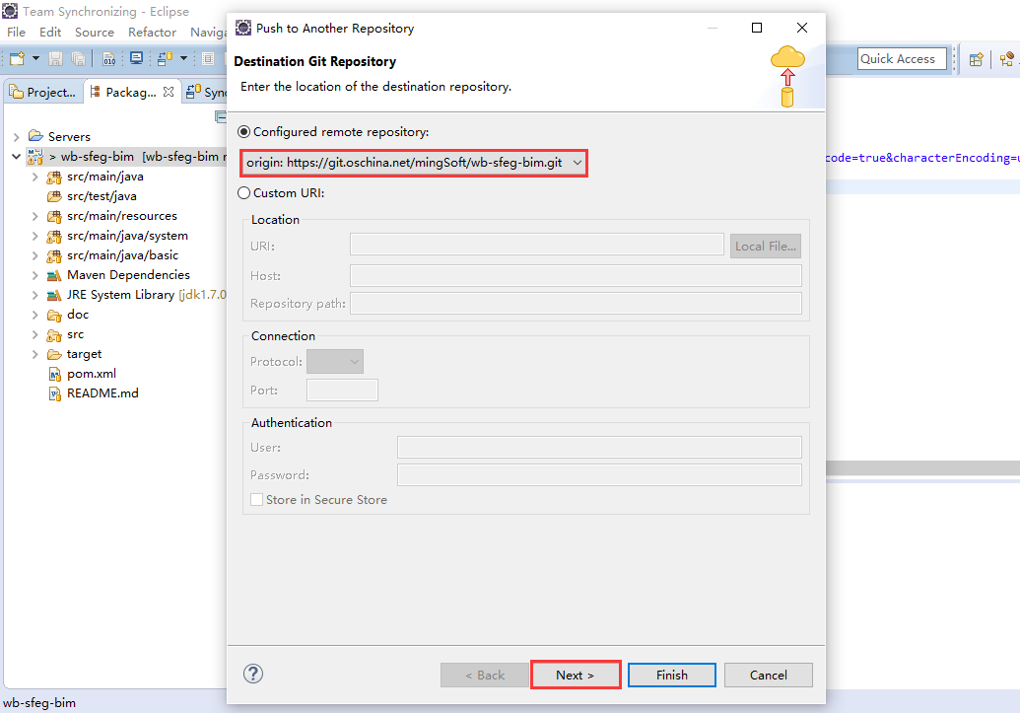Open the dialog help question mark icon

click(x=253, y=675)
